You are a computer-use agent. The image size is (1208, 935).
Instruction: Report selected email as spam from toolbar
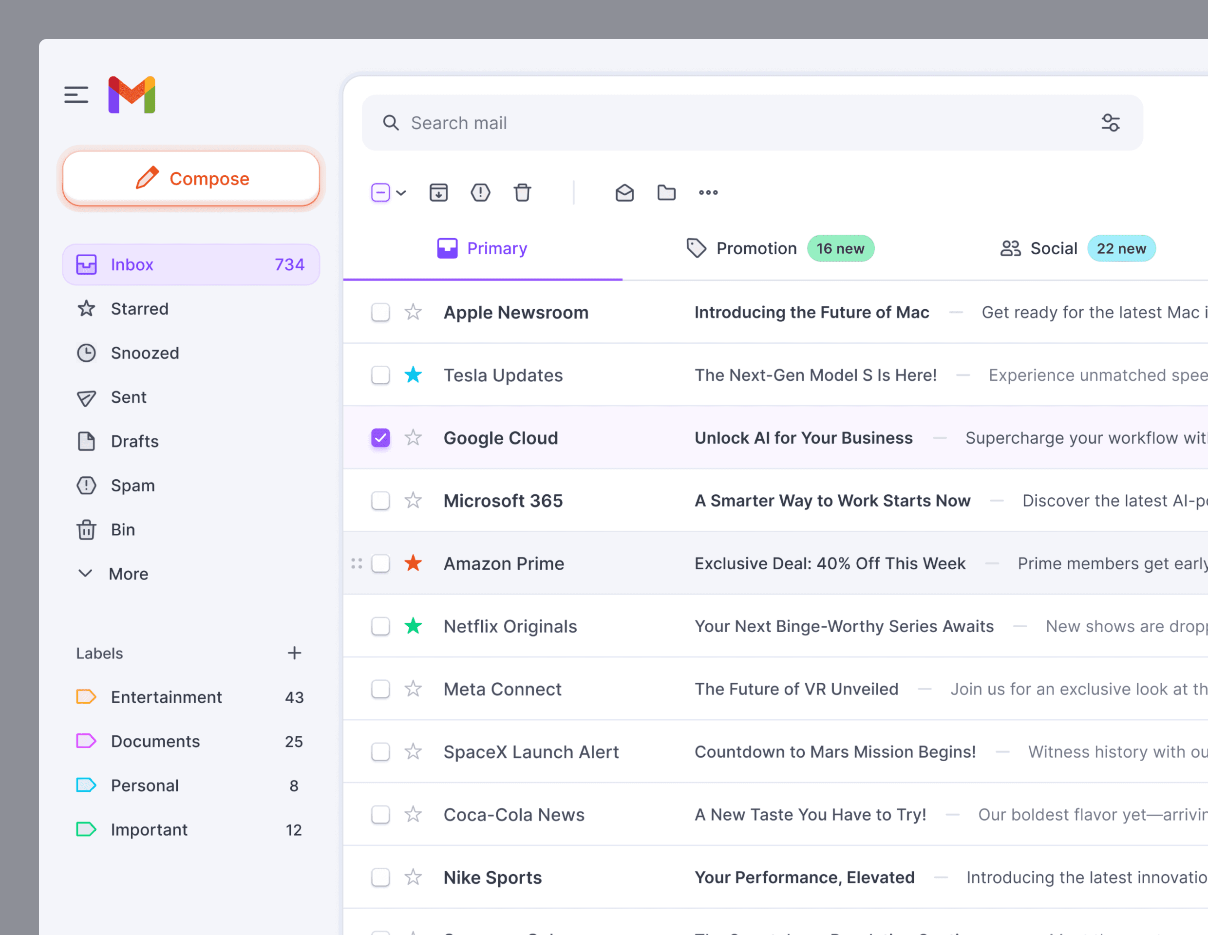click(x=481, y=192)
